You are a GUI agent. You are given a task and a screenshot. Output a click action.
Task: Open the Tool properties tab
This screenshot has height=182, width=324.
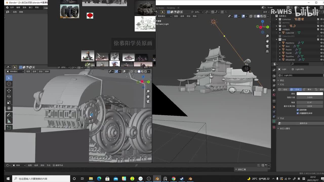click(274, 70)
